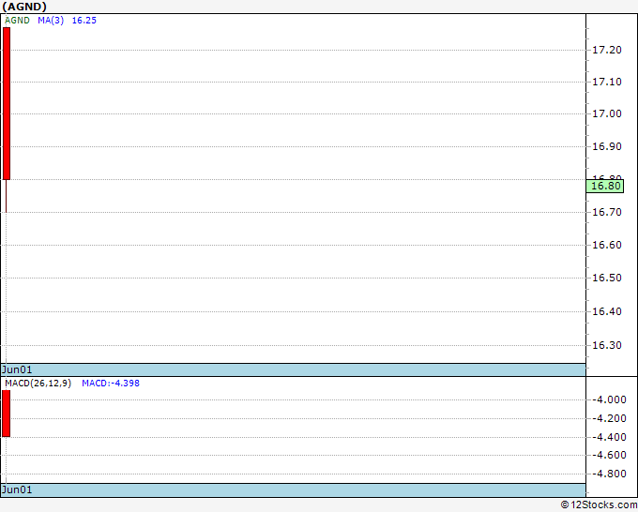The height and width of the screenshot is (512, 638).
Task: Click the -4.600 MACD axis label
Action: point(609,455)
